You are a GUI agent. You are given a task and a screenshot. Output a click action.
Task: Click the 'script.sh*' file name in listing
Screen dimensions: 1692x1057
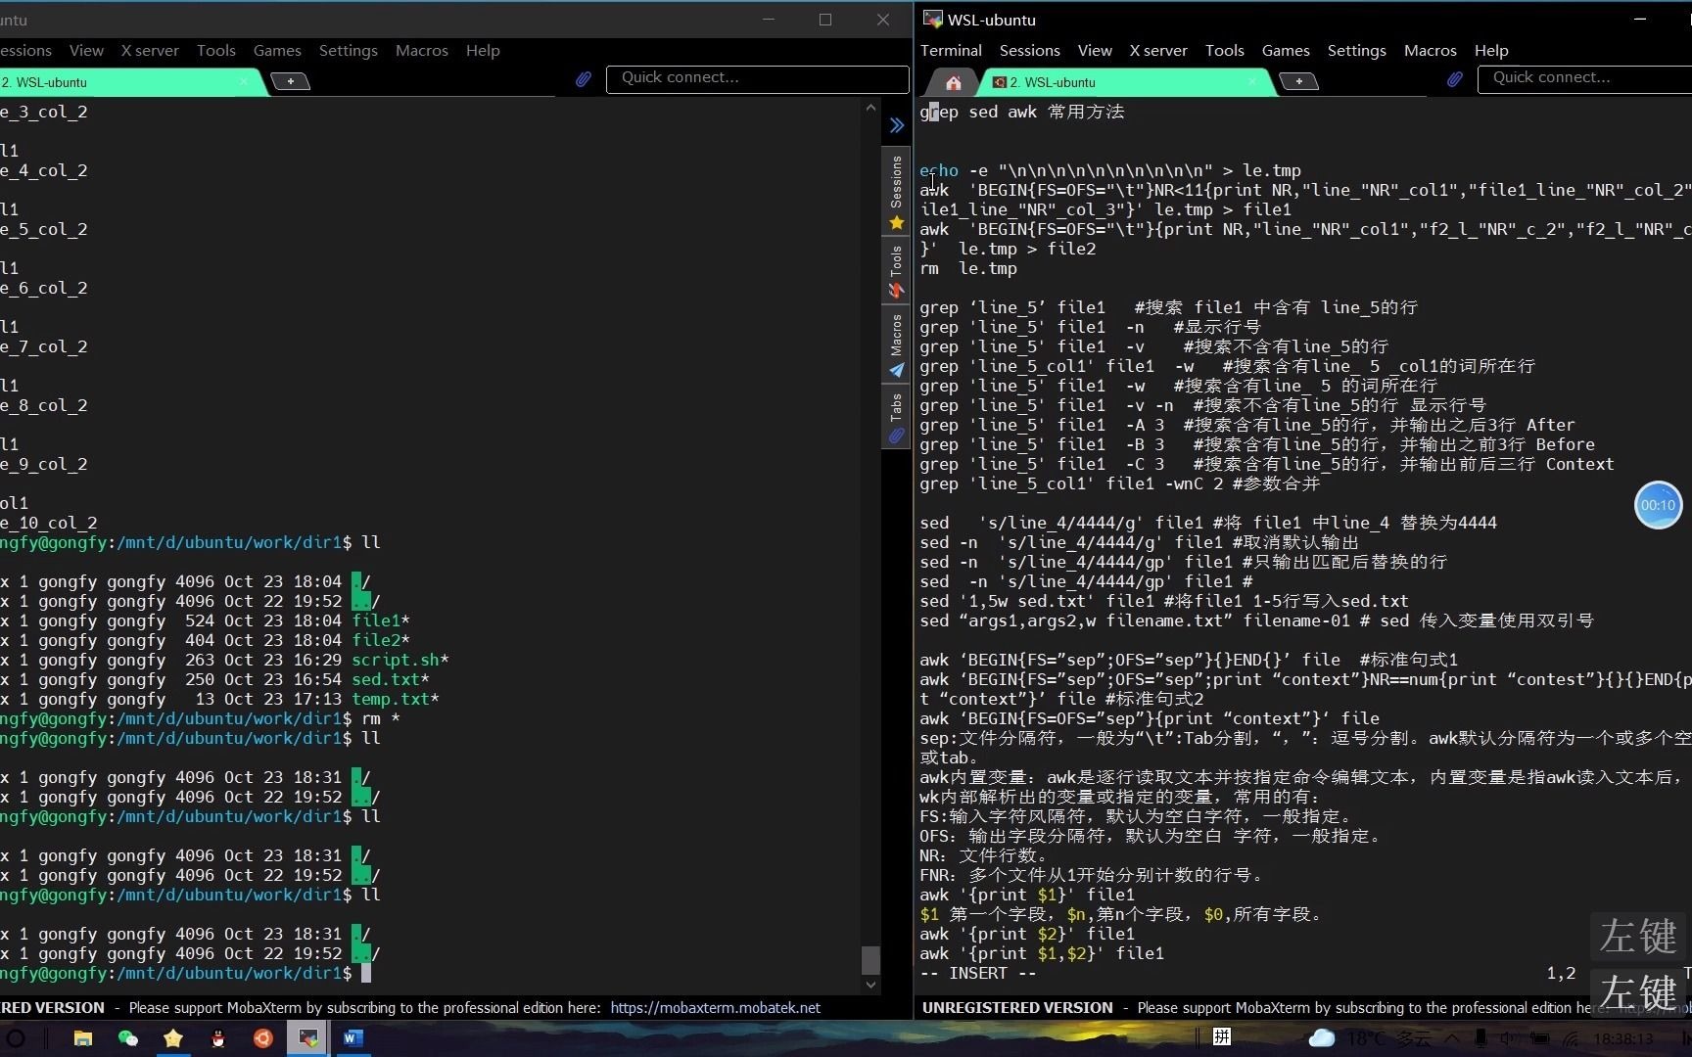(x=400, y=660)
